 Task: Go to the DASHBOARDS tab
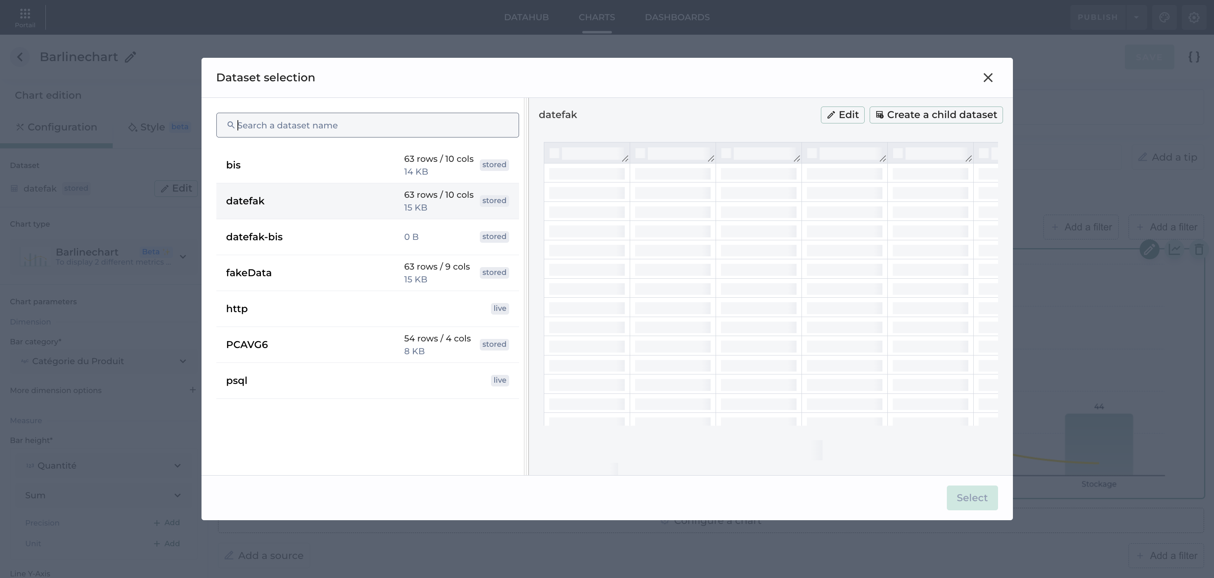(x=677, y=17)
